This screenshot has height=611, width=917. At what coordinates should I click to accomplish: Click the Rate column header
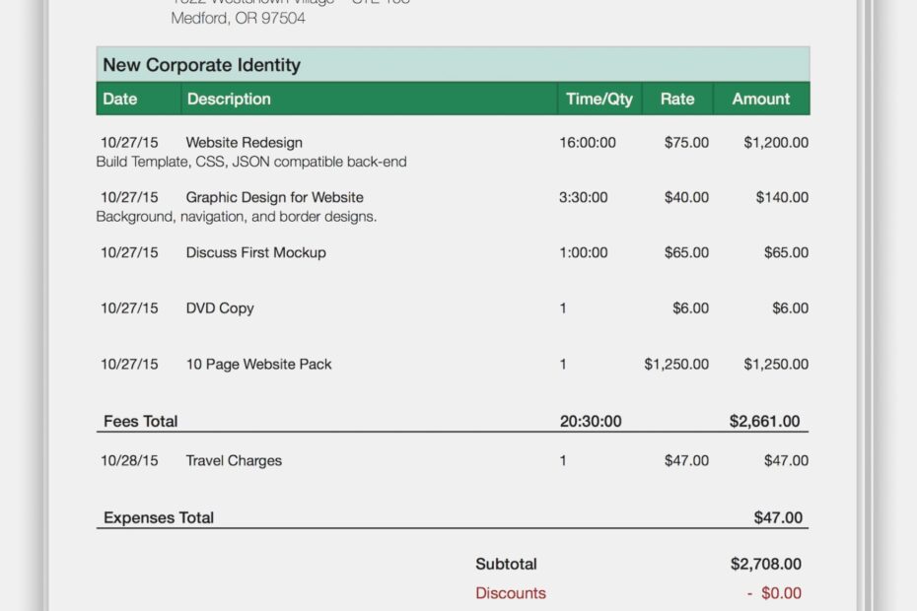[x=679, y=99]
